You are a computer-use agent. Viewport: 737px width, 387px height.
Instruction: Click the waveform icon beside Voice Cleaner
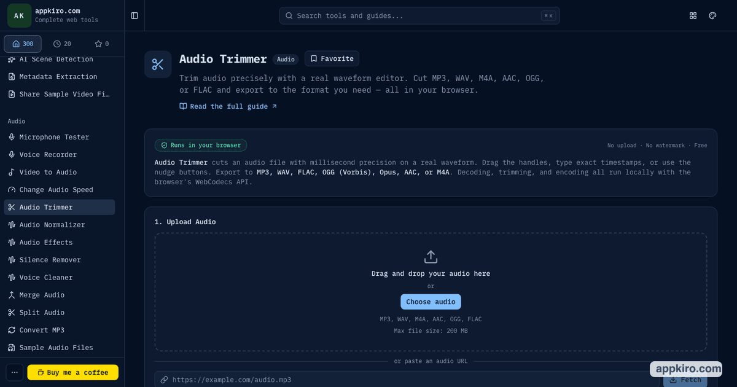[x=12, y=277]
